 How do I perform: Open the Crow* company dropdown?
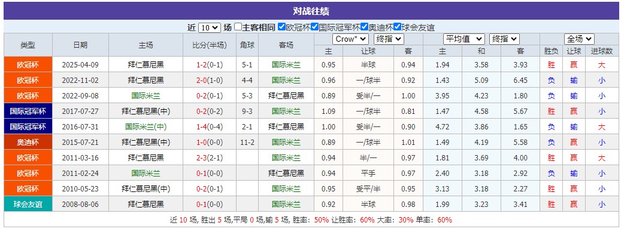350,39
